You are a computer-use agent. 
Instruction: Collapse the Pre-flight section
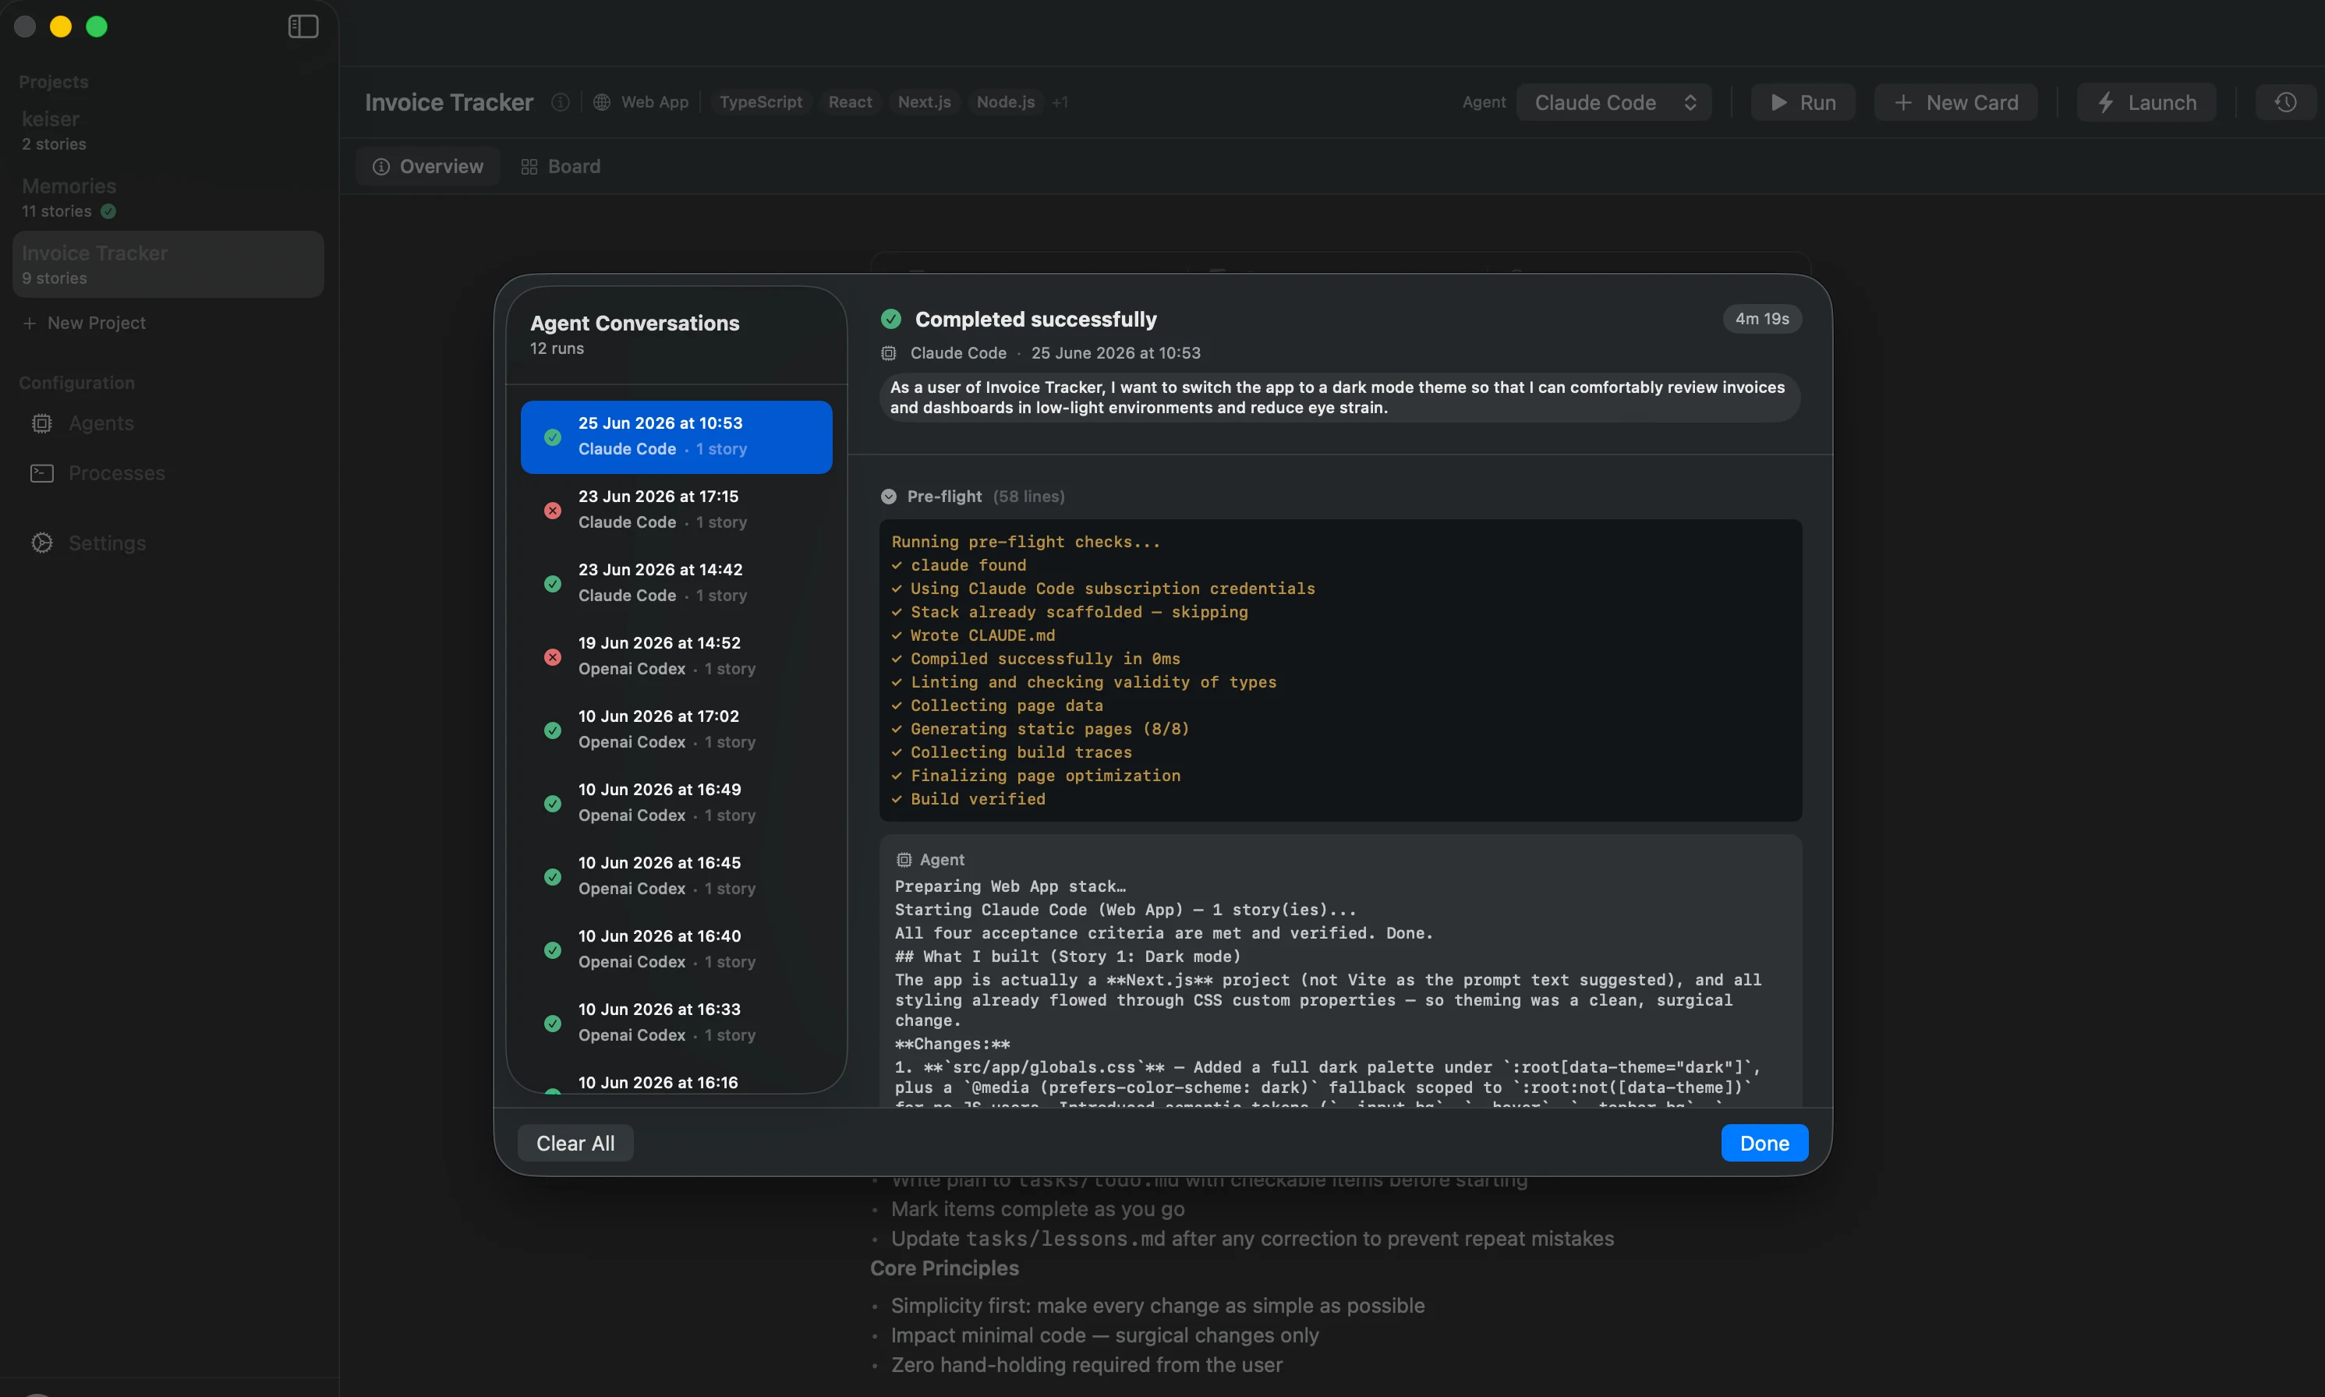pyautogui.click(x=887, y=496)
